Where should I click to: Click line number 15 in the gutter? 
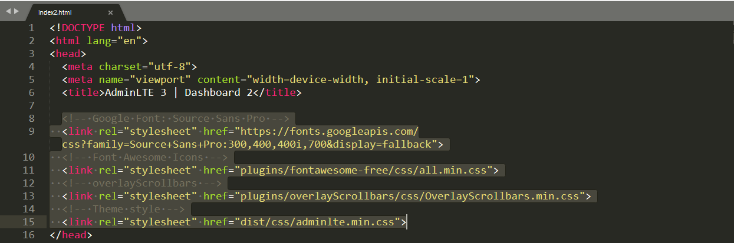point(28,222)
